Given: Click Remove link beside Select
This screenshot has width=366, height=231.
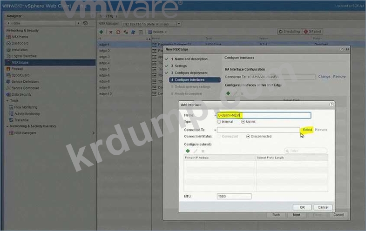Looking at the screenshot, I should tap(321, 130).
